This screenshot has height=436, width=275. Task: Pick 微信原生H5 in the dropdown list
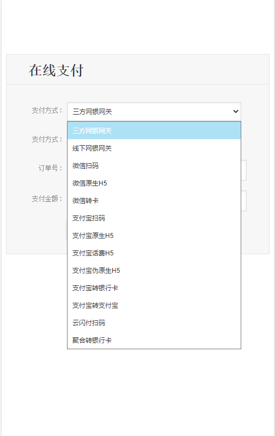pyautogui.click(x=154, y=183)
